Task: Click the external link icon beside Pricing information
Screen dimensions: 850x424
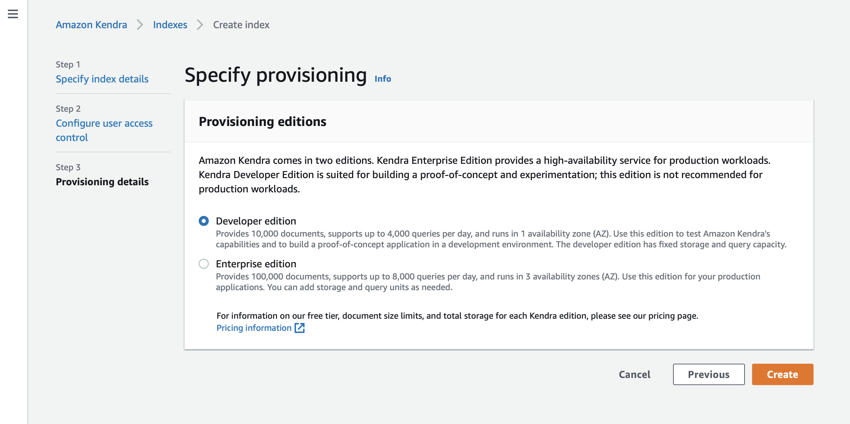Action: coord(300,328)
